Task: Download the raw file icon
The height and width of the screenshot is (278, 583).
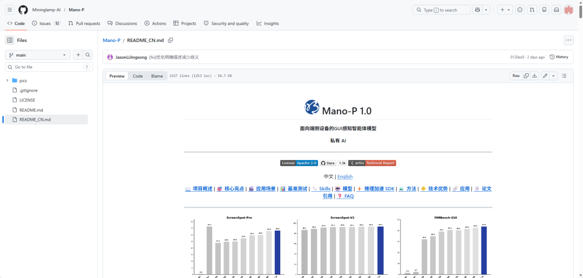Action: coord(534,76)
